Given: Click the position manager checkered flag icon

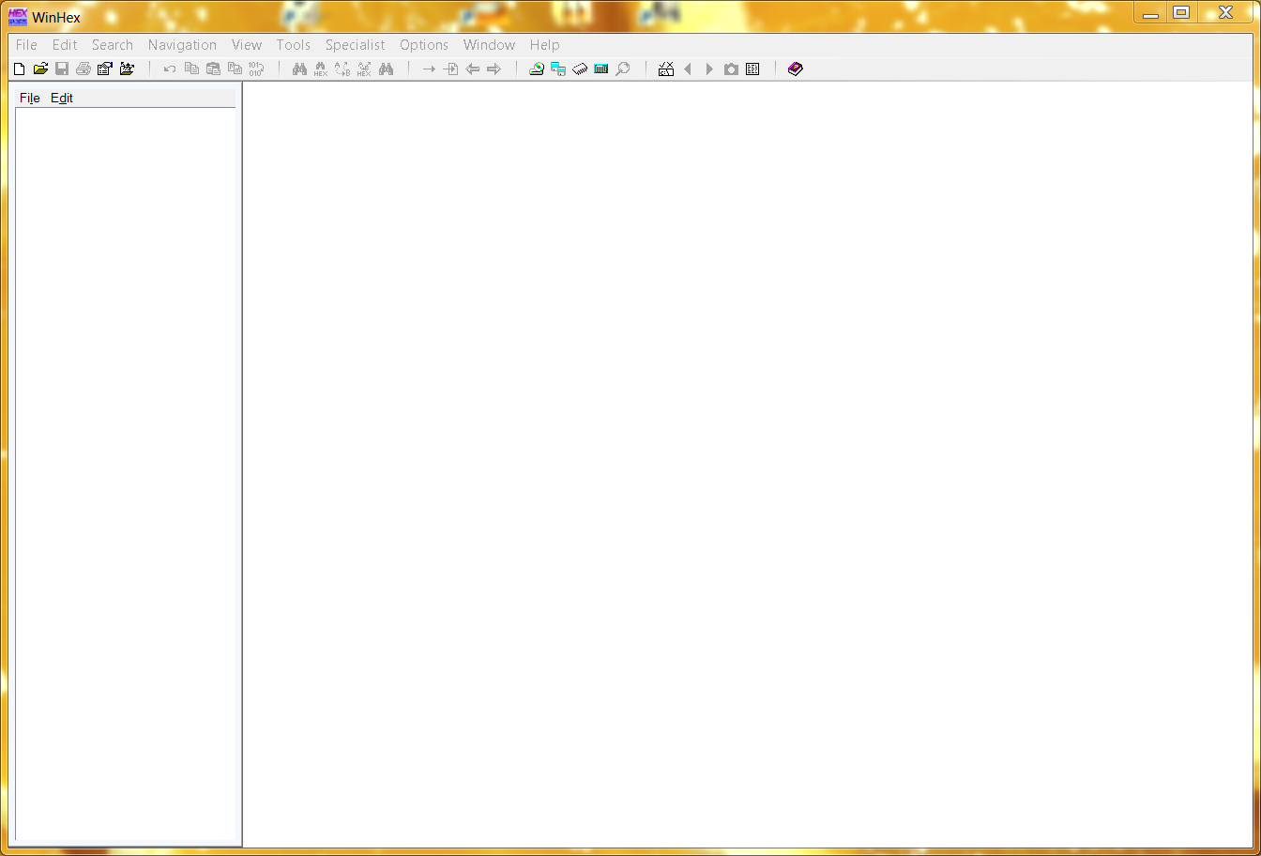Looking at the screenshot, I should (666, 69).
